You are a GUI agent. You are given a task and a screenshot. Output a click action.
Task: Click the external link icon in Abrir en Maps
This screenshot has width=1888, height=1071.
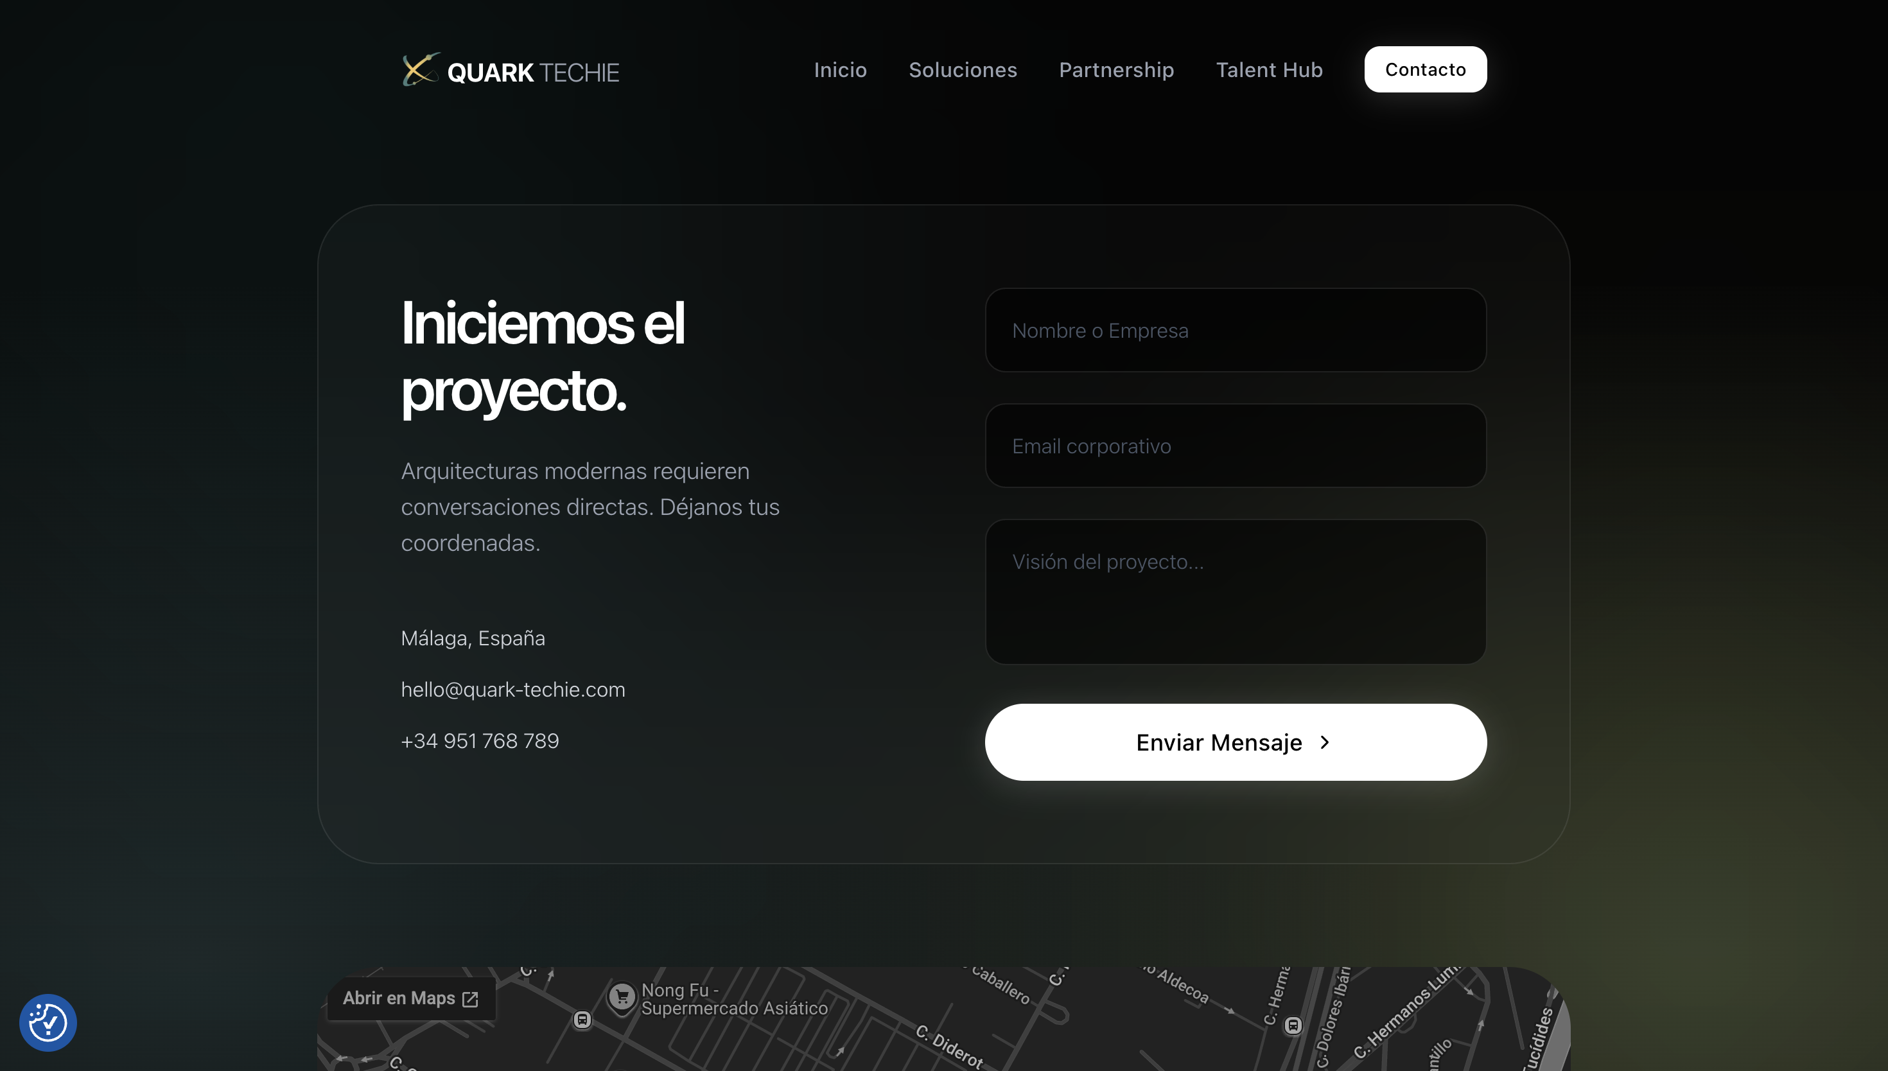pos(470,999)
